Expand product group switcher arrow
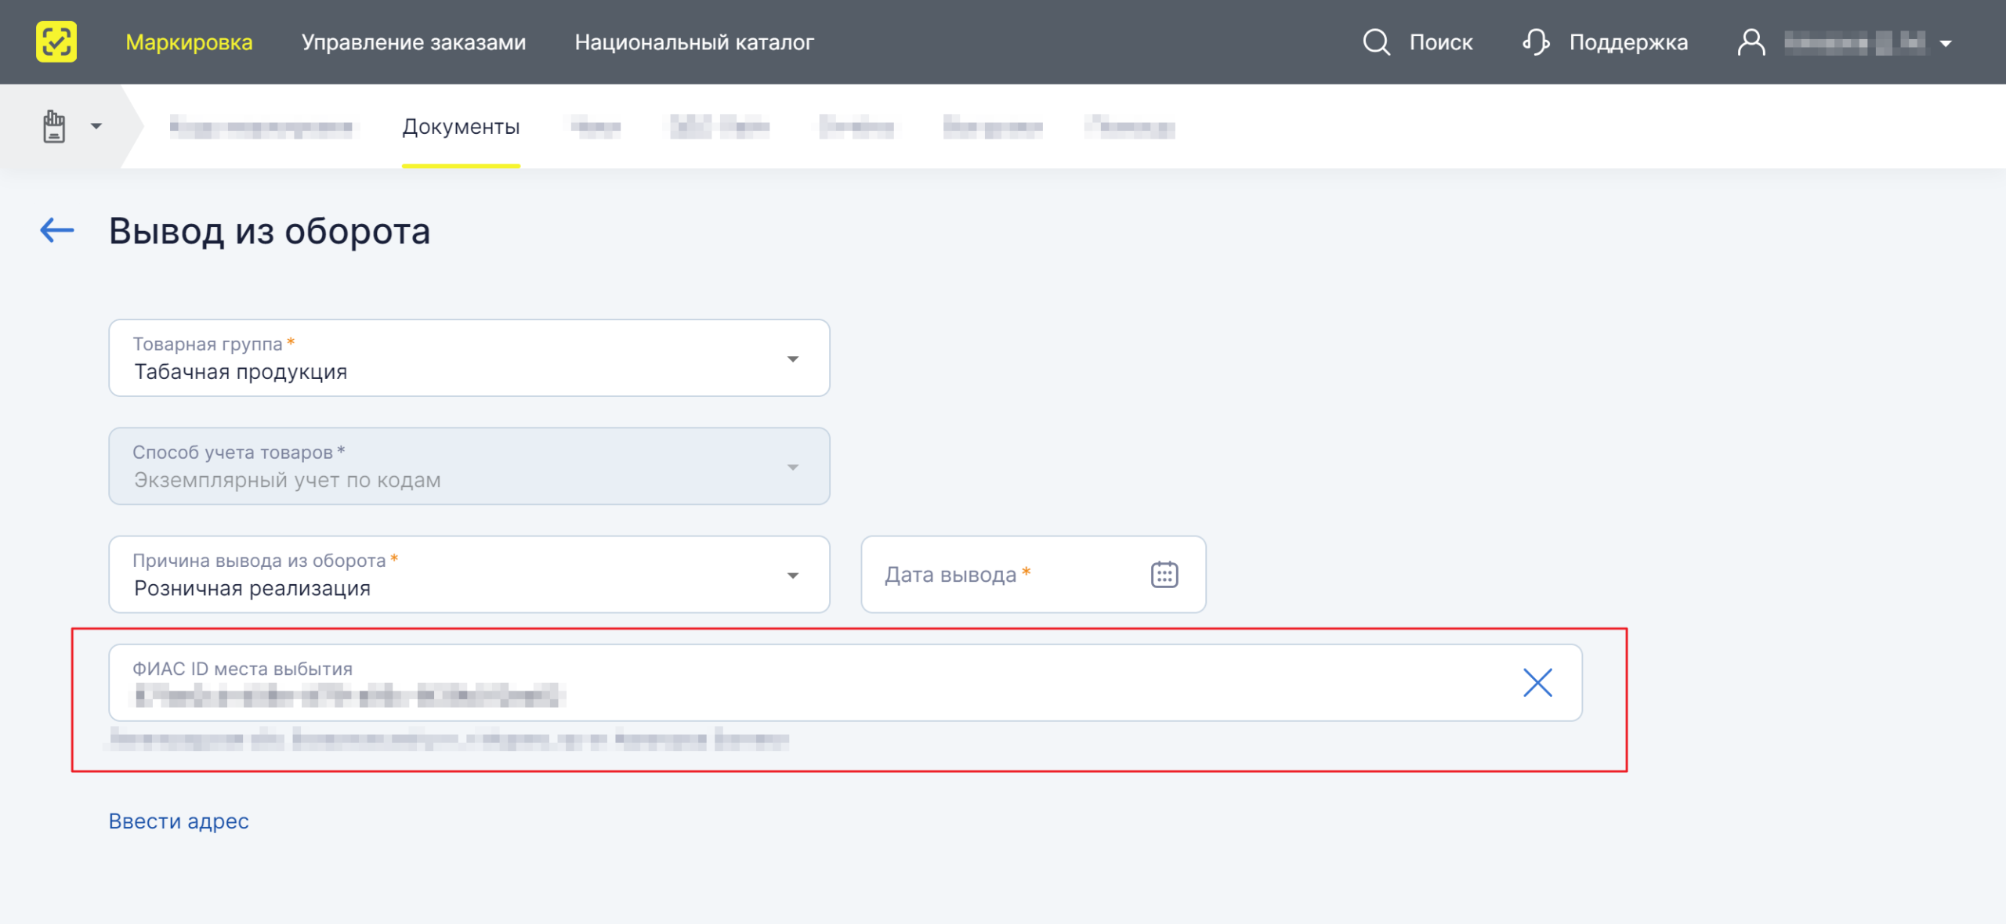 coord(96,126)
